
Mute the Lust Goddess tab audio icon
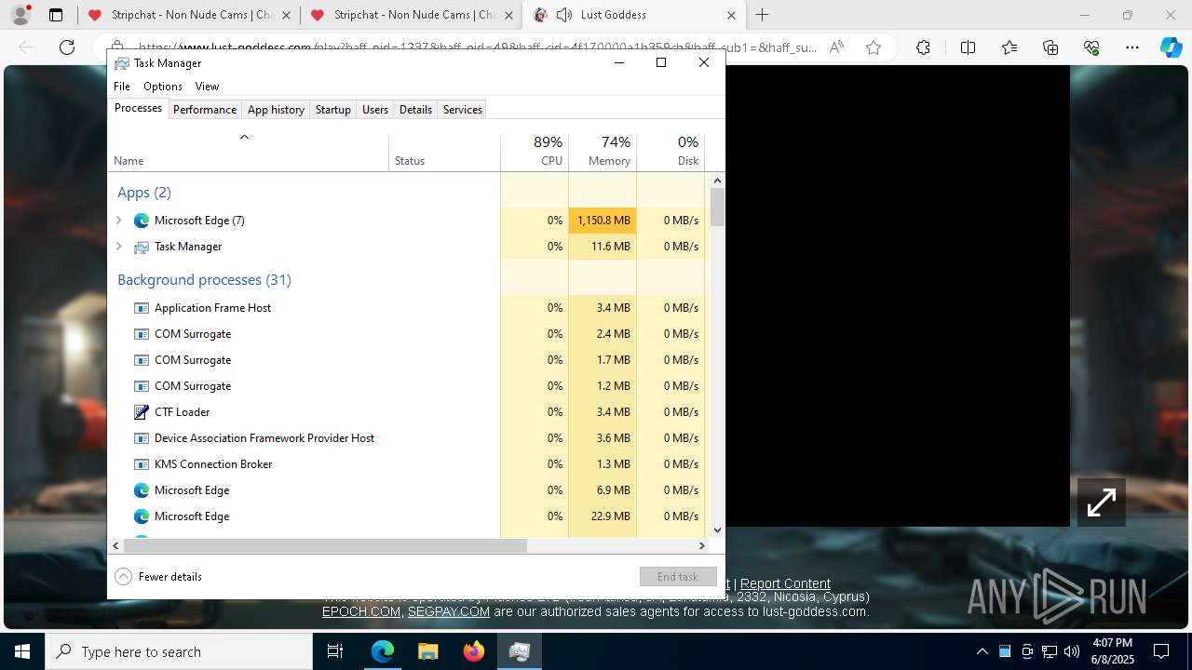click(x=564, y=15)
